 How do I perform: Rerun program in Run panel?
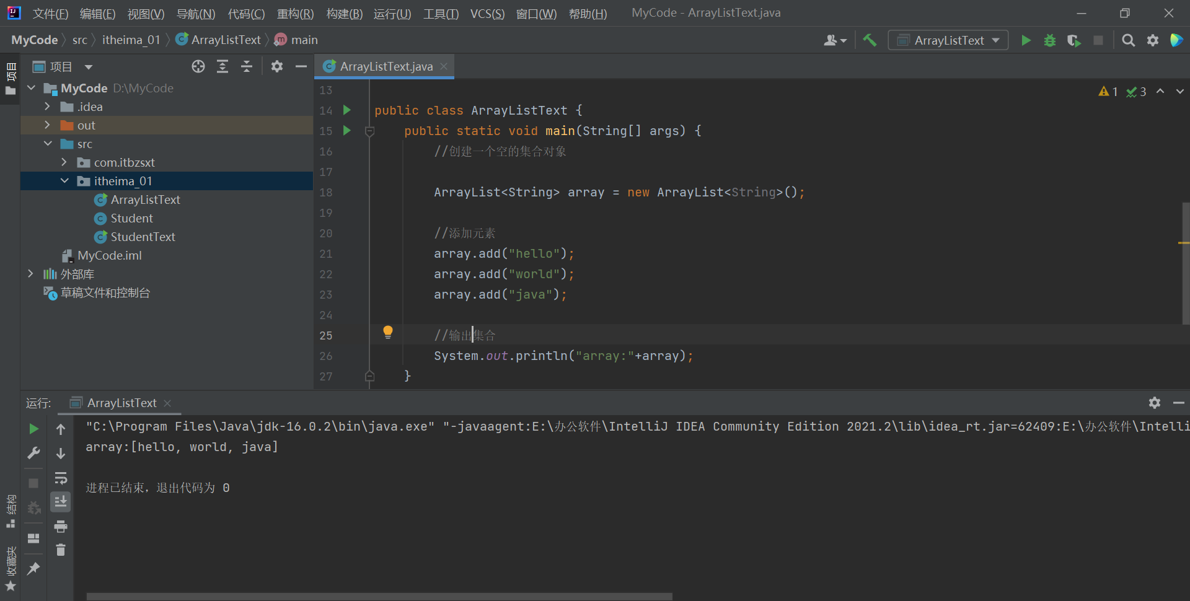point(33,429)
